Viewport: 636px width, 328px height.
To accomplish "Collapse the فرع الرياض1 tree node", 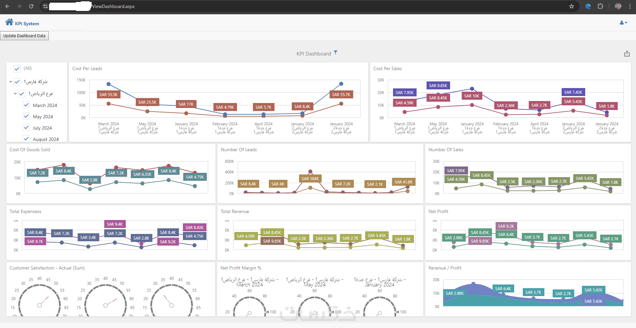I will pos(15,94).
